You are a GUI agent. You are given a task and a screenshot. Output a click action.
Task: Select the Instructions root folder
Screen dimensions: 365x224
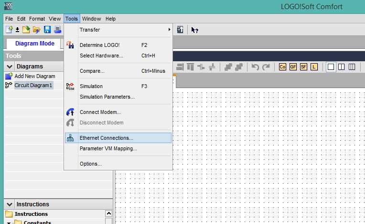31,214
